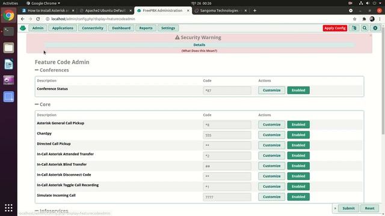Reset the feature code form
Screen dimensions: 385x216
[369, 208]
